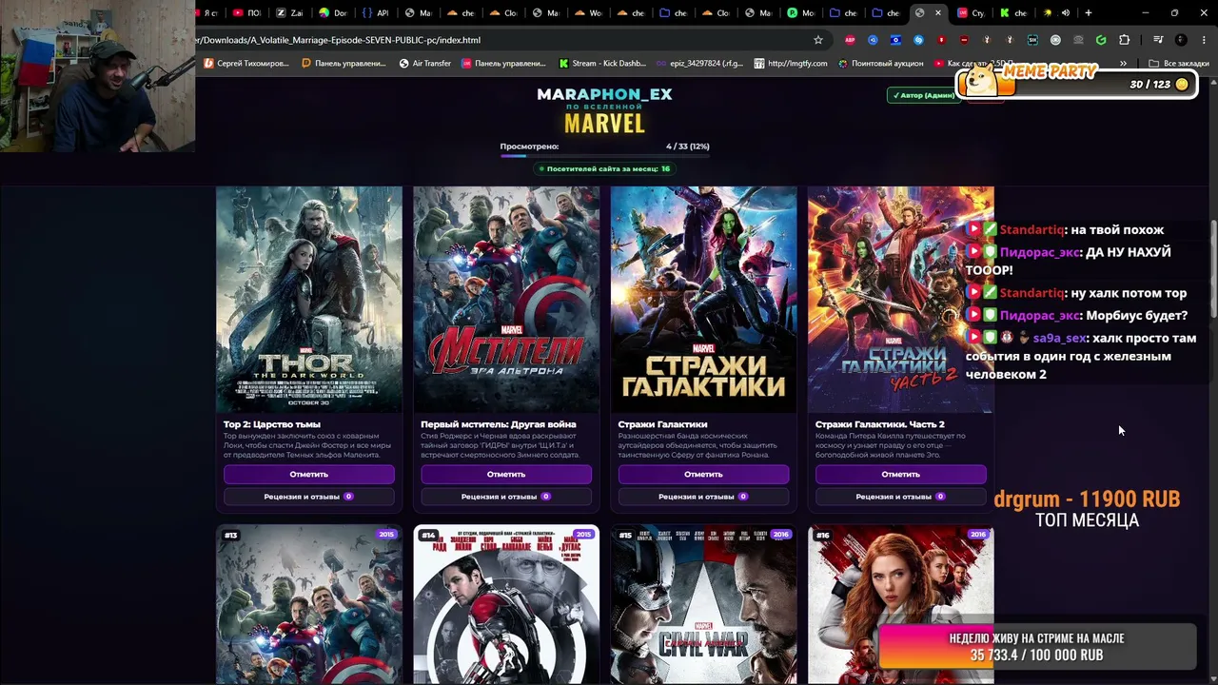Switch to the API tab
The image size is (1218, 685).
click(x=375, y=13)
